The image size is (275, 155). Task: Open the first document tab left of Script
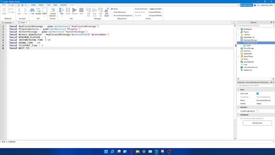8,23
